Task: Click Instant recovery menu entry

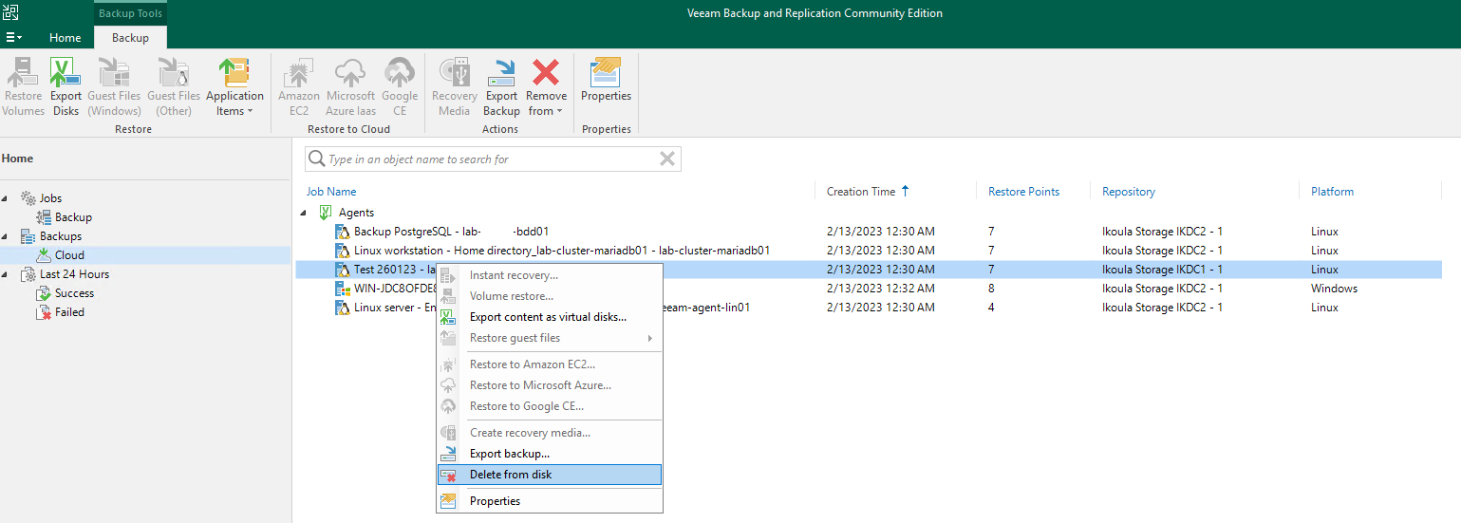Action: (549, 275)
